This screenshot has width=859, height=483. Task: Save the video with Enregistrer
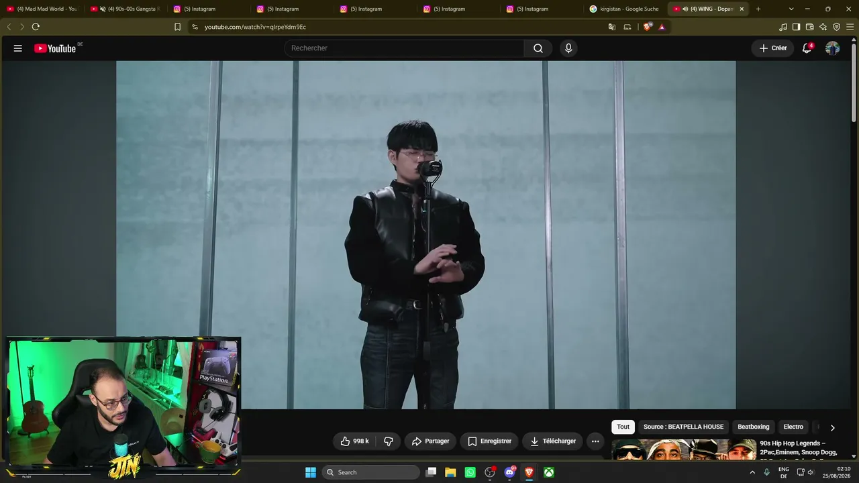pos(489,441)
